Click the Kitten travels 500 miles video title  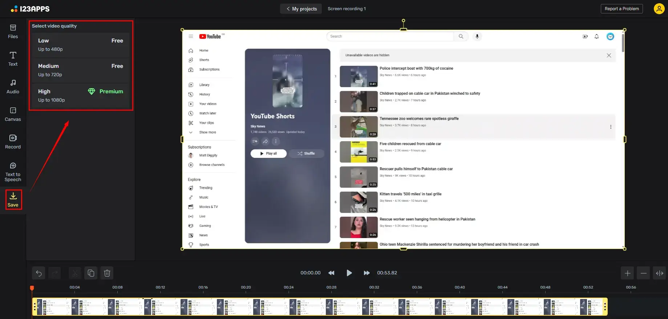pos(410,194)
